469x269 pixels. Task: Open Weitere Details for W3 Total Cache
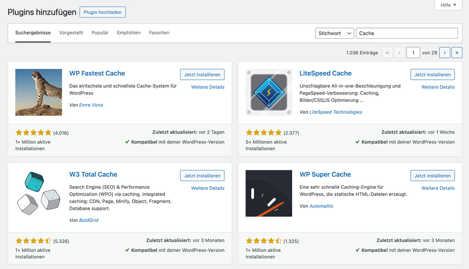207,188
